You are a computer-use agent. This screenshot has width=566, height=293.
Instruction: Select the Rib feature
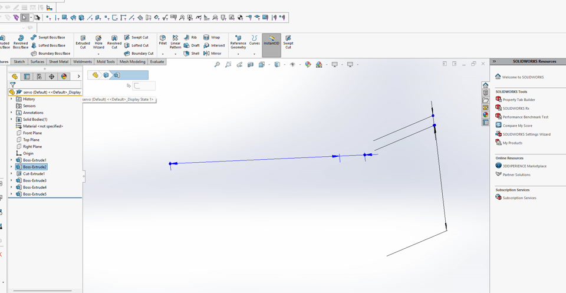(190, 37)
